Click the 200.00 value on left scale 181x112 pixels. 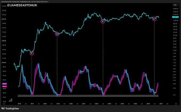click(x=4, y=19)
